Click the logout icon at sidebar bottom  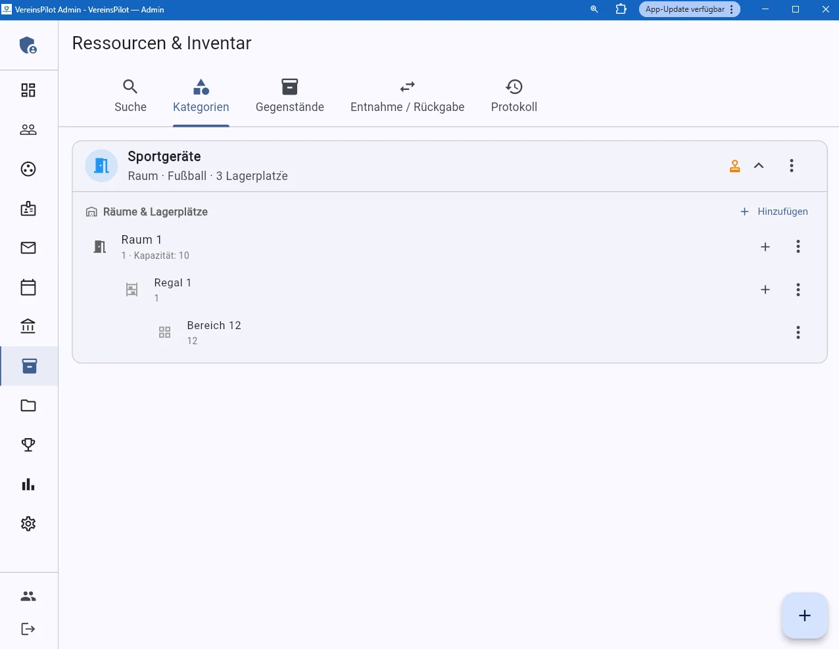coord(28,629)
